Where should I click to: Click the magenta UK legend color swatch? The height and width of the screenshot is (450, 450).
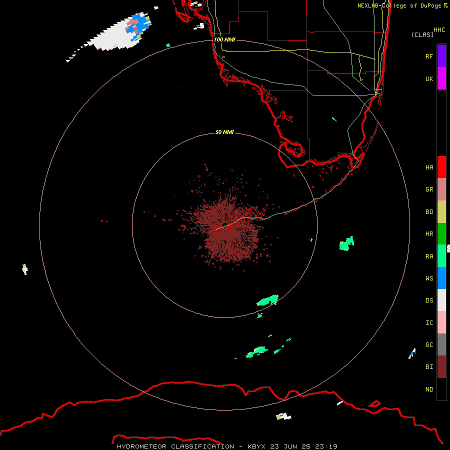click(441, 78)
